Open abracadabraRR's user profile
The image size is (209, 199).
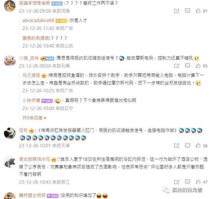[38, 21]
